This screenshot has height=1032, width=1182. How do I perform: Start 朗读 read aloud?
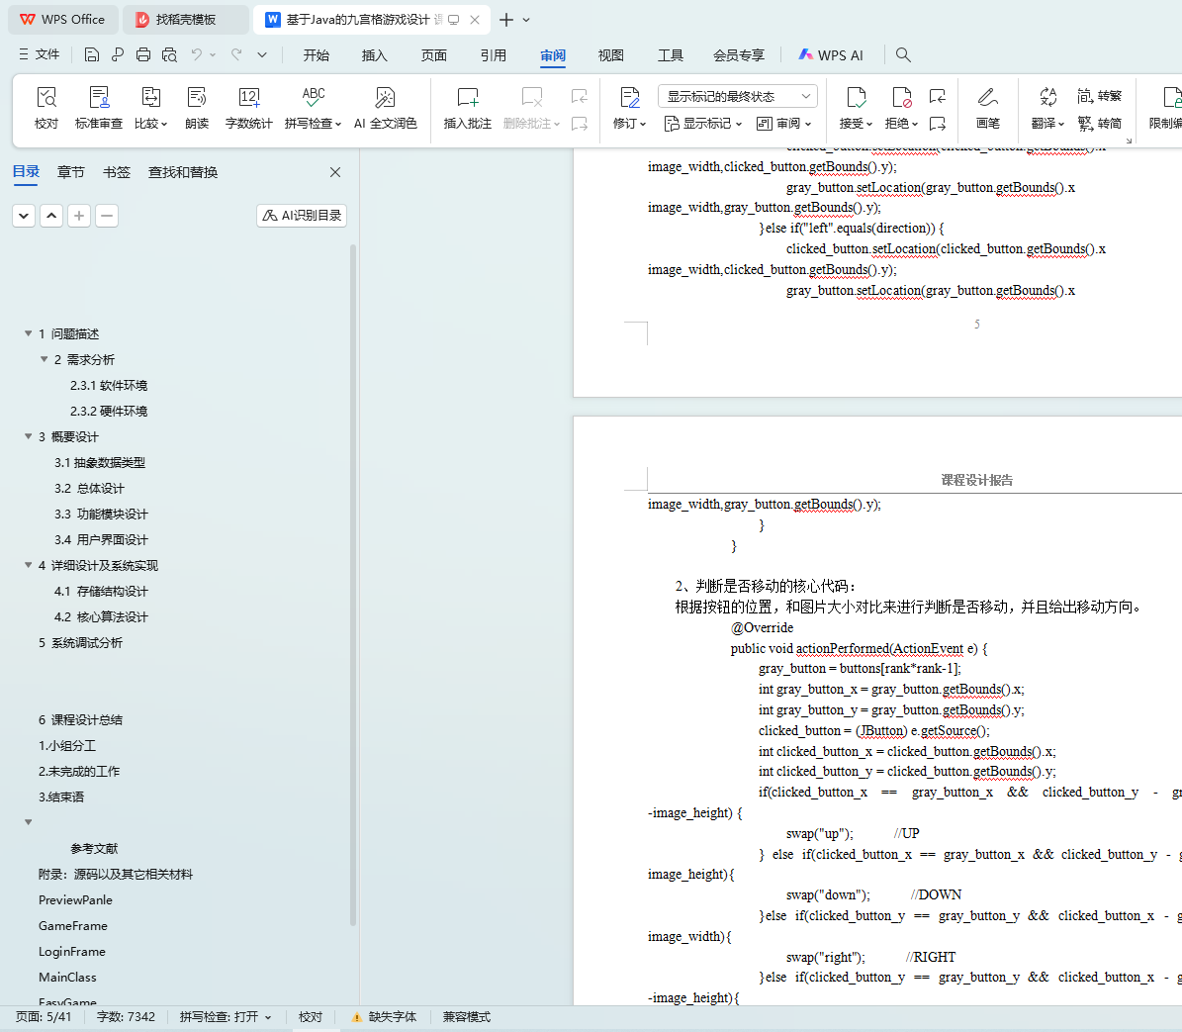point(197,108)
